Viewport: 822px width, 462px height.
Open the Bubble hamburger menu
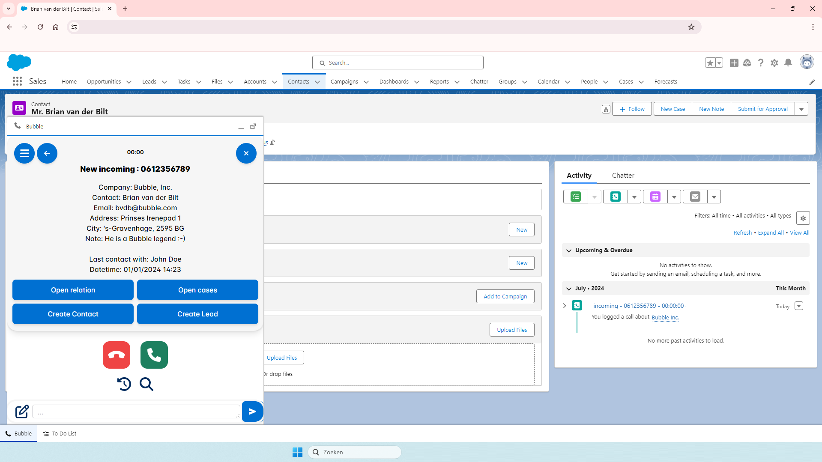point(24,153)
